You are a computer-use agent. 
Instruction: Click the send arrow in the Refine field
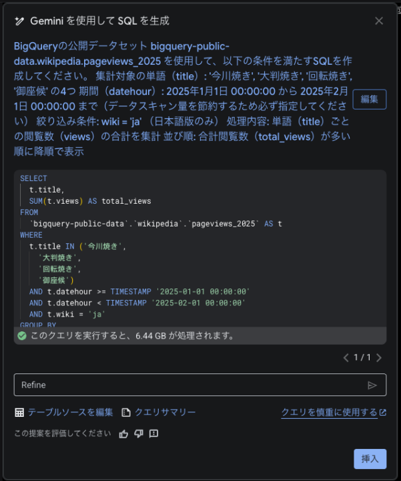[372, 385]
